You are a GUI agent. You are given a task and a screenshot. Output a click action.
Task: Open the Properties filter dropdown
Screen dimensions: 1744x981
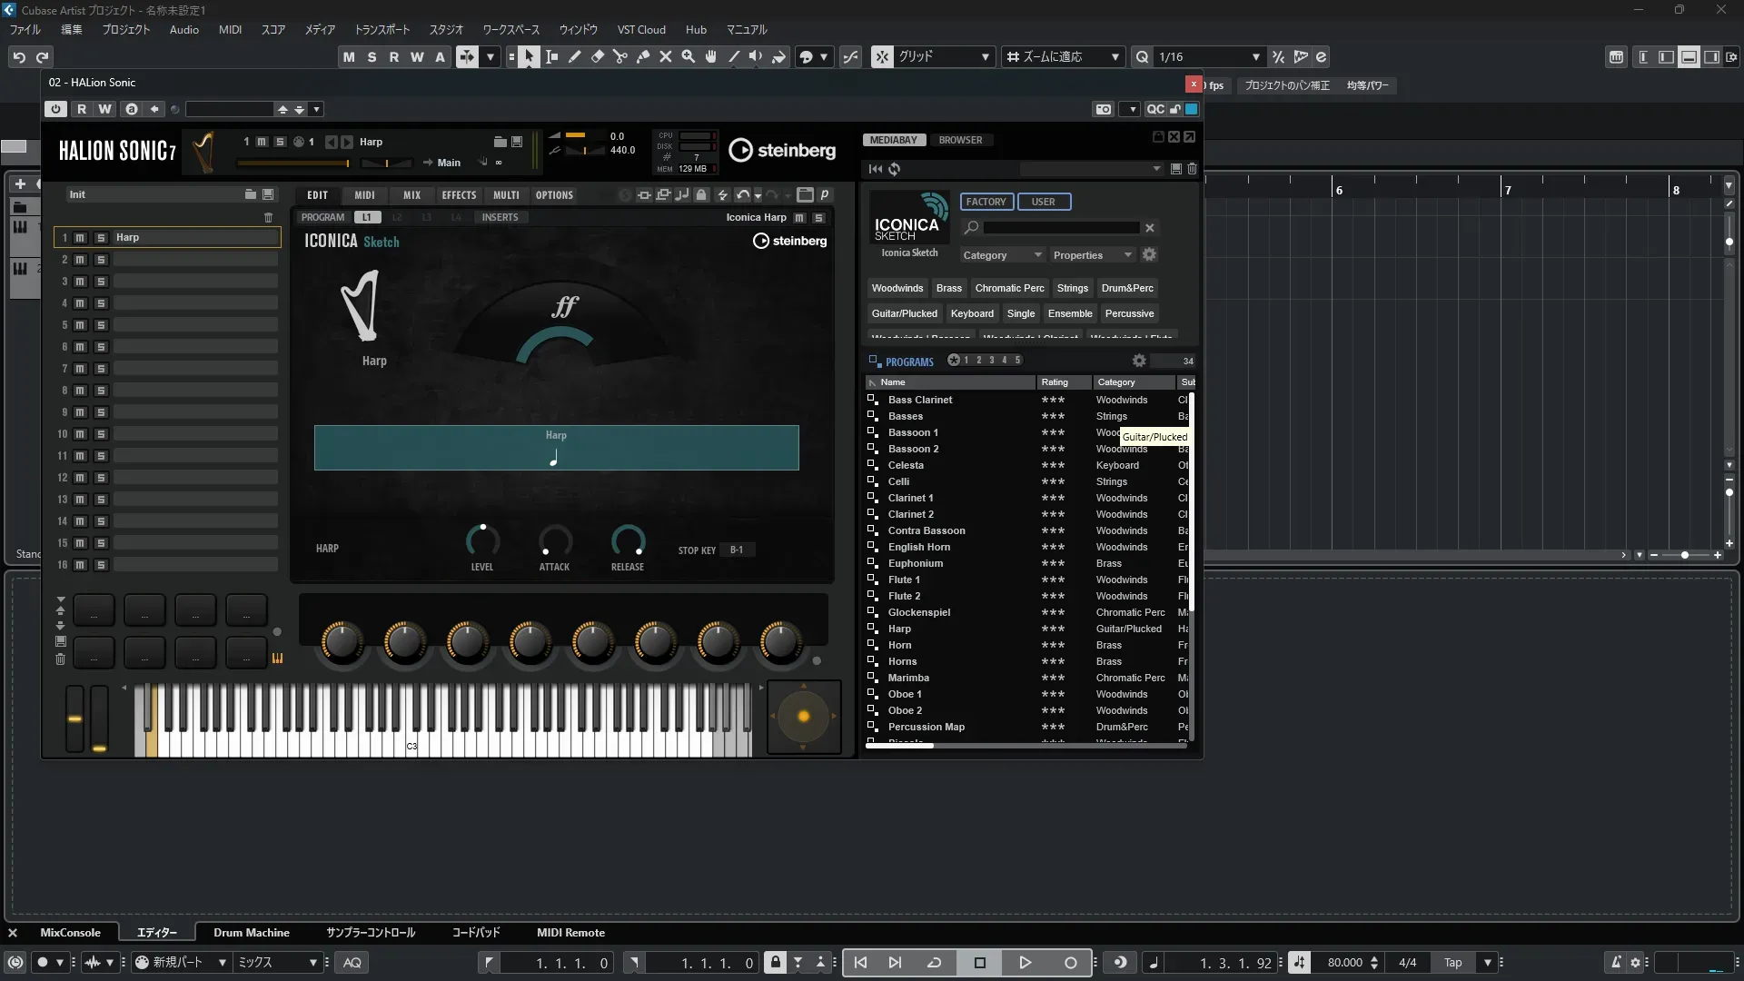pos(1092,255)
